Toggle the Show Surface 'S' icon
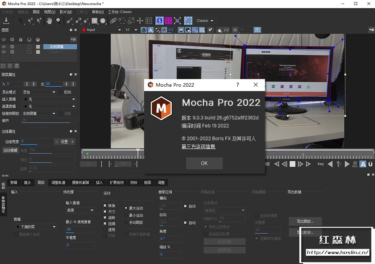This screenshot has height=264, width=375. point(159,21)
